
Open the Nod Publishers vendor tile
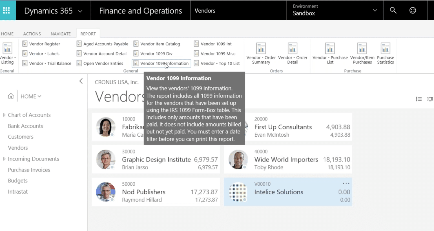tap(156, 192)
